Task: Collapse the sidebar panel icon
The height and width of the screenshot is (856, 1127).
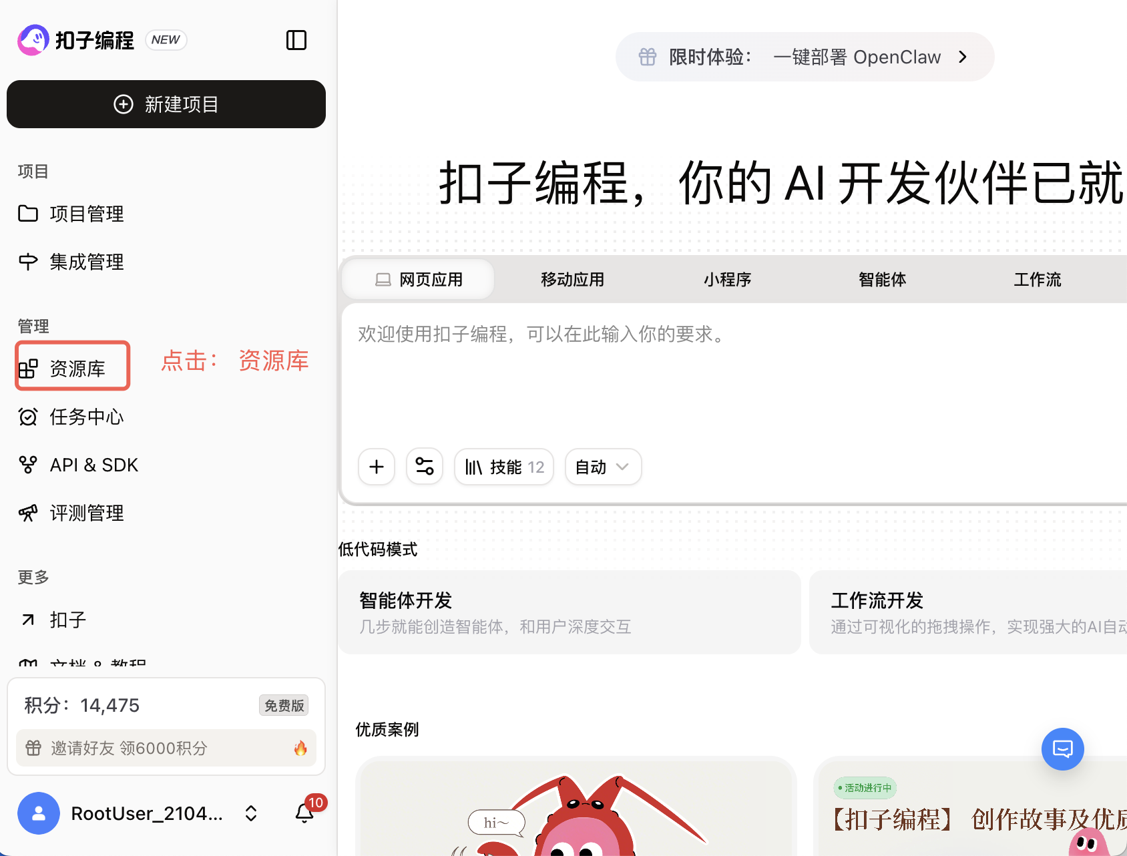Action: pyautogui.click(x=296, y=40)
